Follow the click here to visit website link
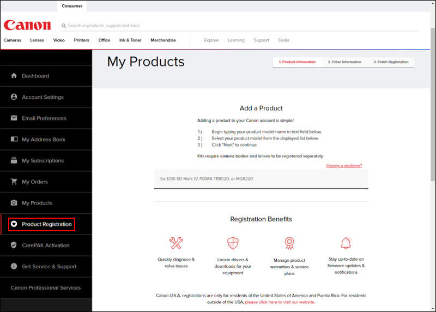 click(280, 302)
